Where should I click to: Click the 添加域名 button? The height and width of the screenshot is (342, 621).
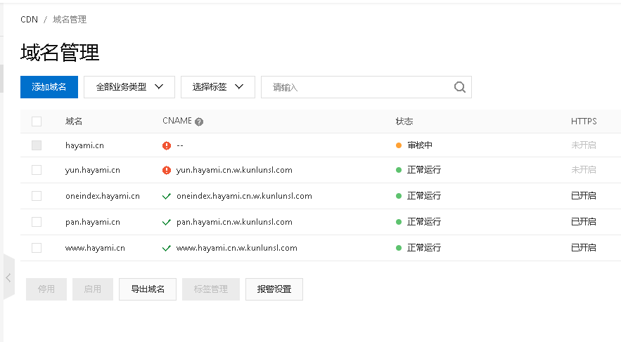pos(49,87)
